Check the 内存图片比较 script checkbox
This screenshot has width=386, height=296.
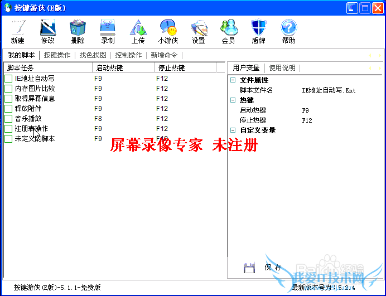click(x=8, y=89)
